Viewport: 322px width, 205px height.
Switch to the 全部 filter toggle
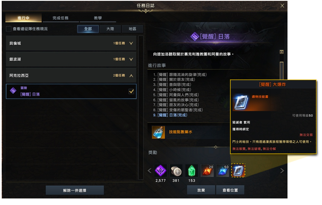tap(88, 29)
